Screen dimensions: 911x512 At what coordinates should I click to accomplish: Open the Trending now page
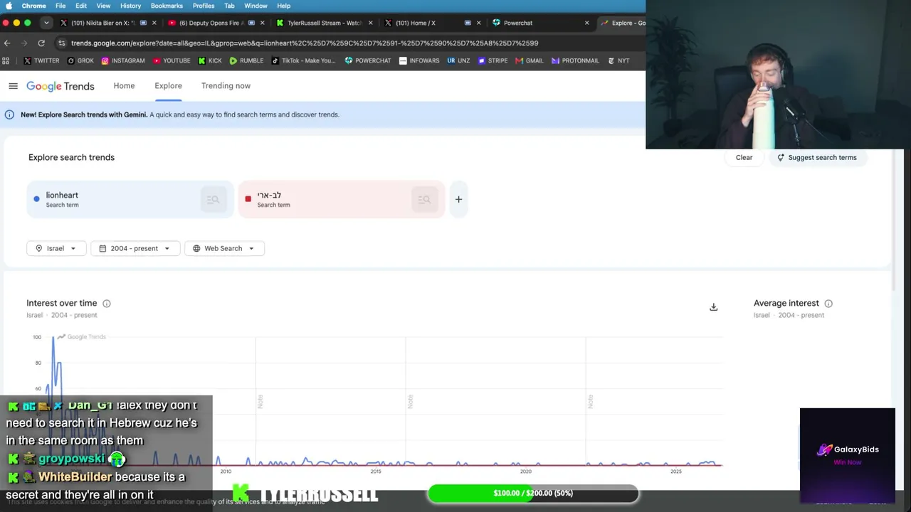click(x=226, y=86)
